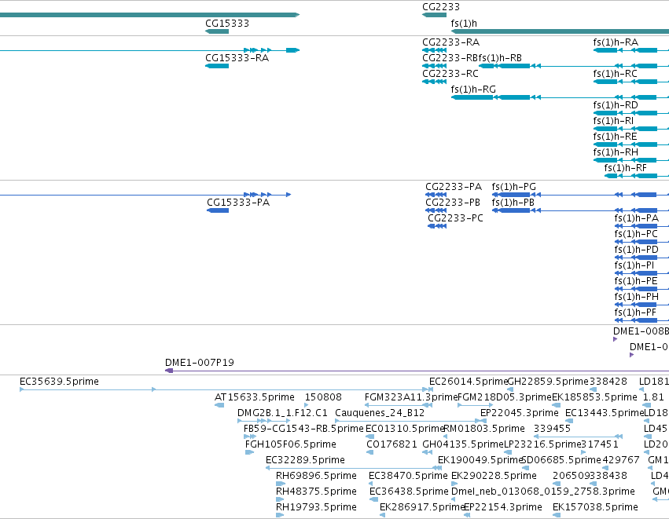
Task: Click the CG2233-RC transcript label
Action: [x=450, y=74]
